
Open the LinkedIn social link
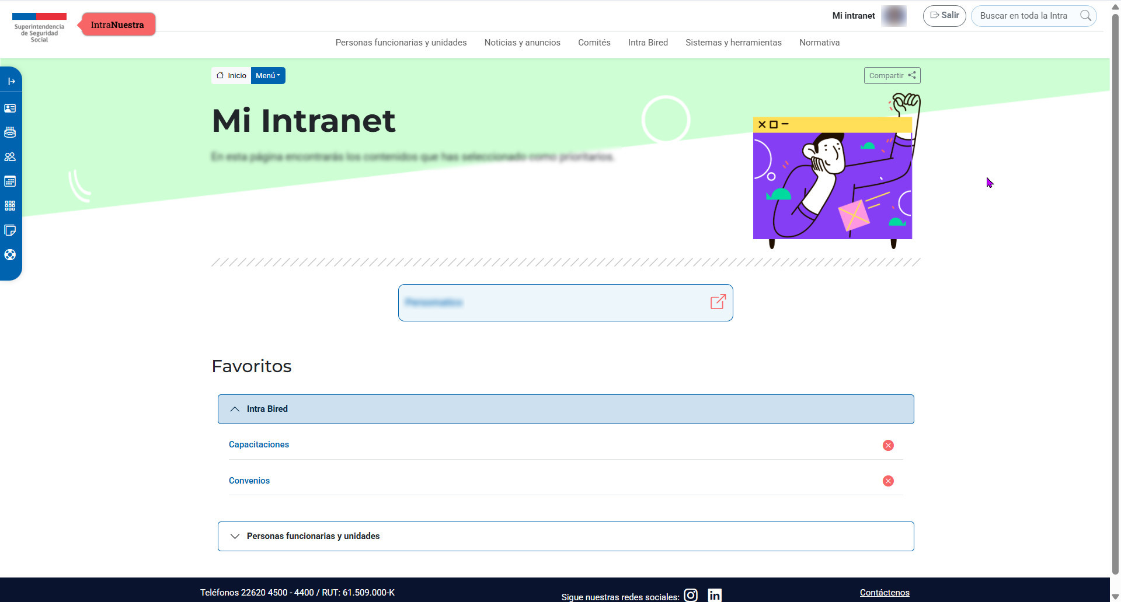point(715,595)
